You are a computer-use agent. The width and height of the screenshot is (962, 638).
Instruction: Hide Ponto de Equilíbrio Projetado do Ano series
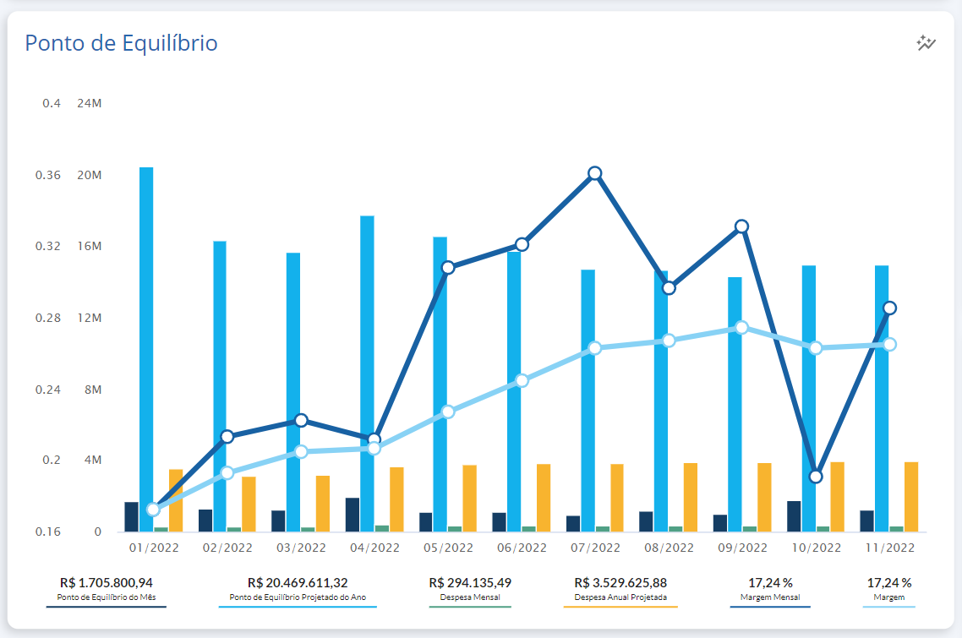[x=297, y=597]
